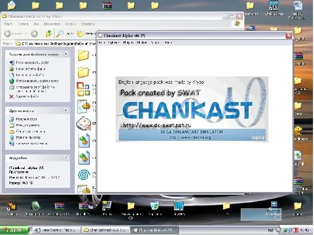Open the File menu in Chankast Alpha
The image size is (314, 235).
(102, 42)
